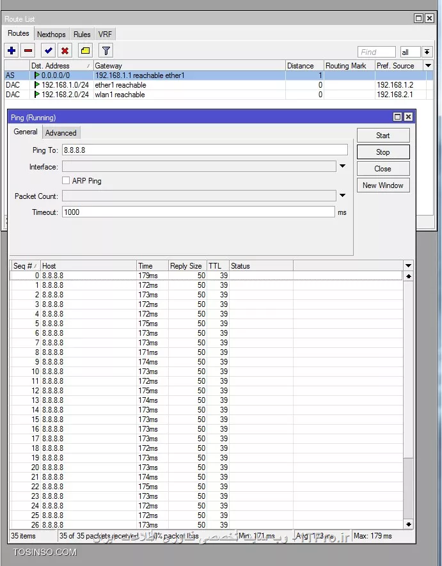Enable route with blue checkmark icon
Image resolution: width=442 pixels, height=566 pixels.
48,51
